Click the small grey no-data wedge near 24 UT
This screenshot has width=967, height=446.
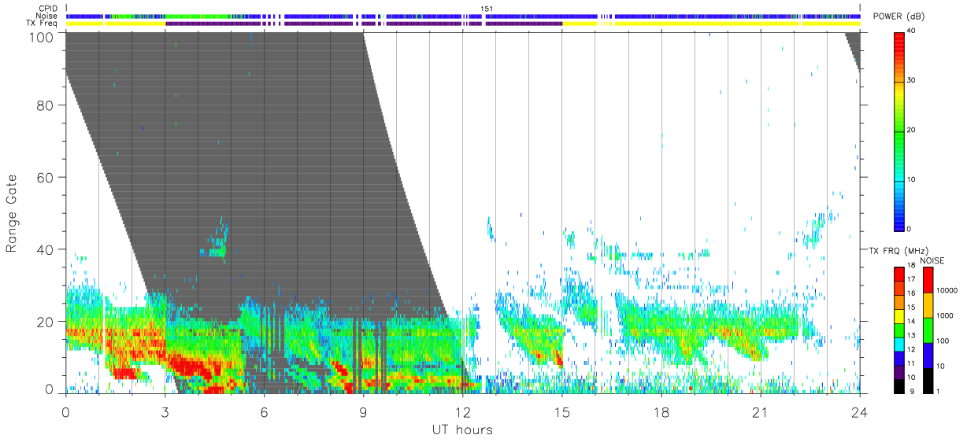tap(854, 47)
